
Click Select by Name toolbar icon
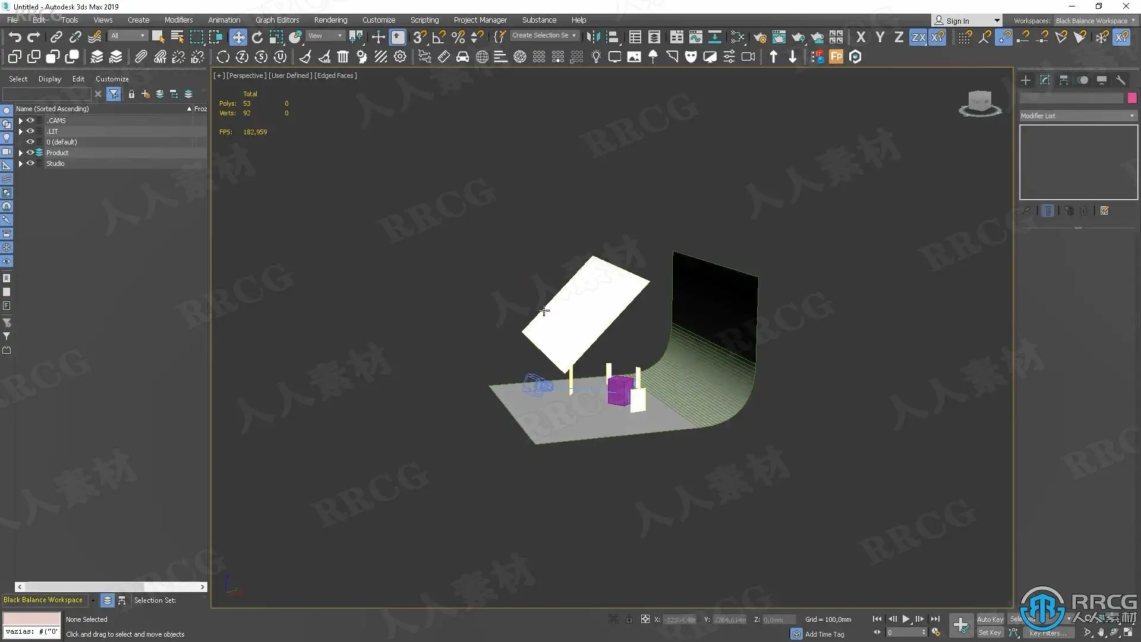(177, 37)
